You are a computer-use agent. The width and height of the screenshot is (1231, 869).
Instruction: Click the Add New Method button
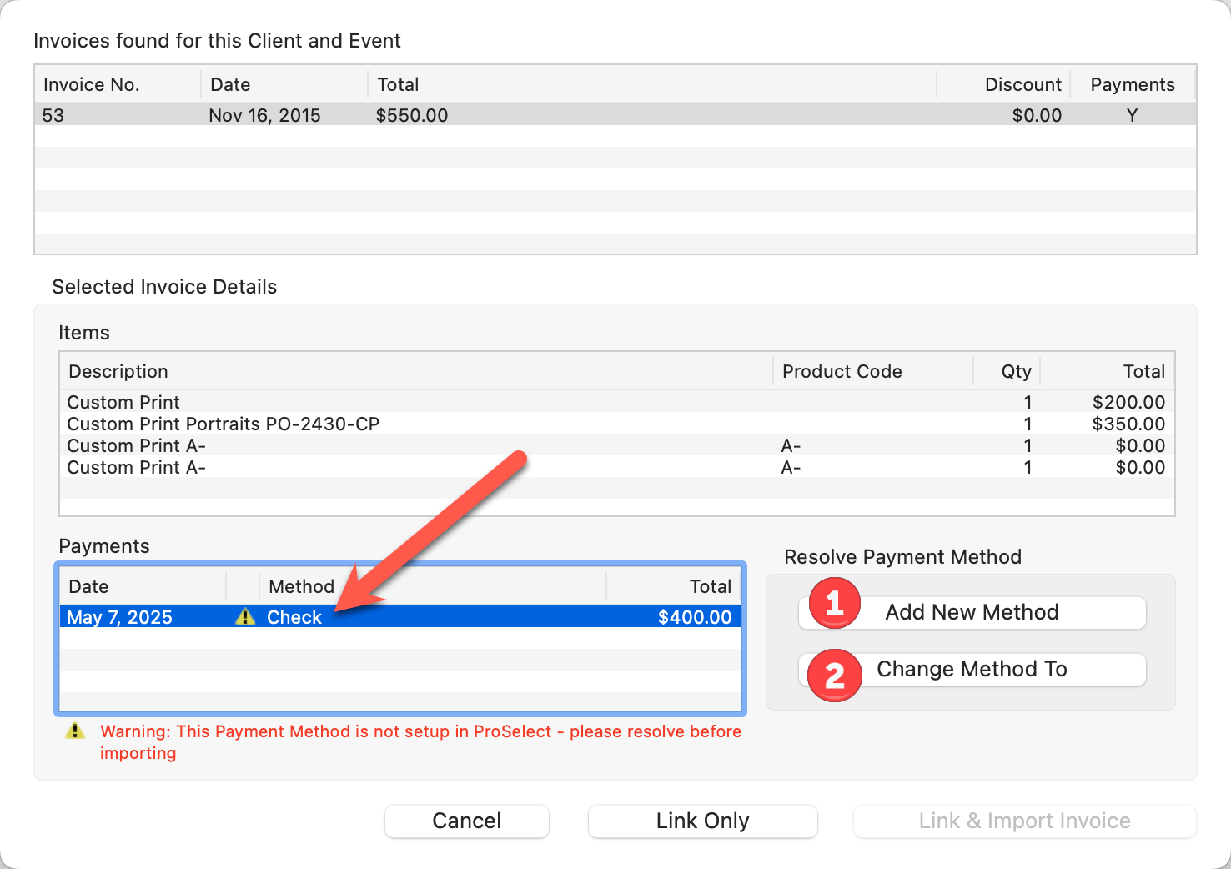(x=972, y=613)
